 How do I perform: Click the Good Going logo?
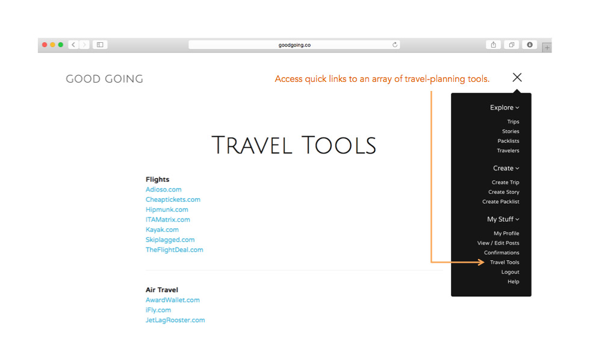tap(104, 79)
